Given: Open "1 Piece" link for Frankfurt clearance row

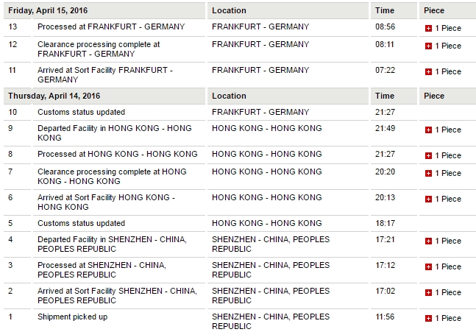Looking at the screenshot, I should point(447,46).
